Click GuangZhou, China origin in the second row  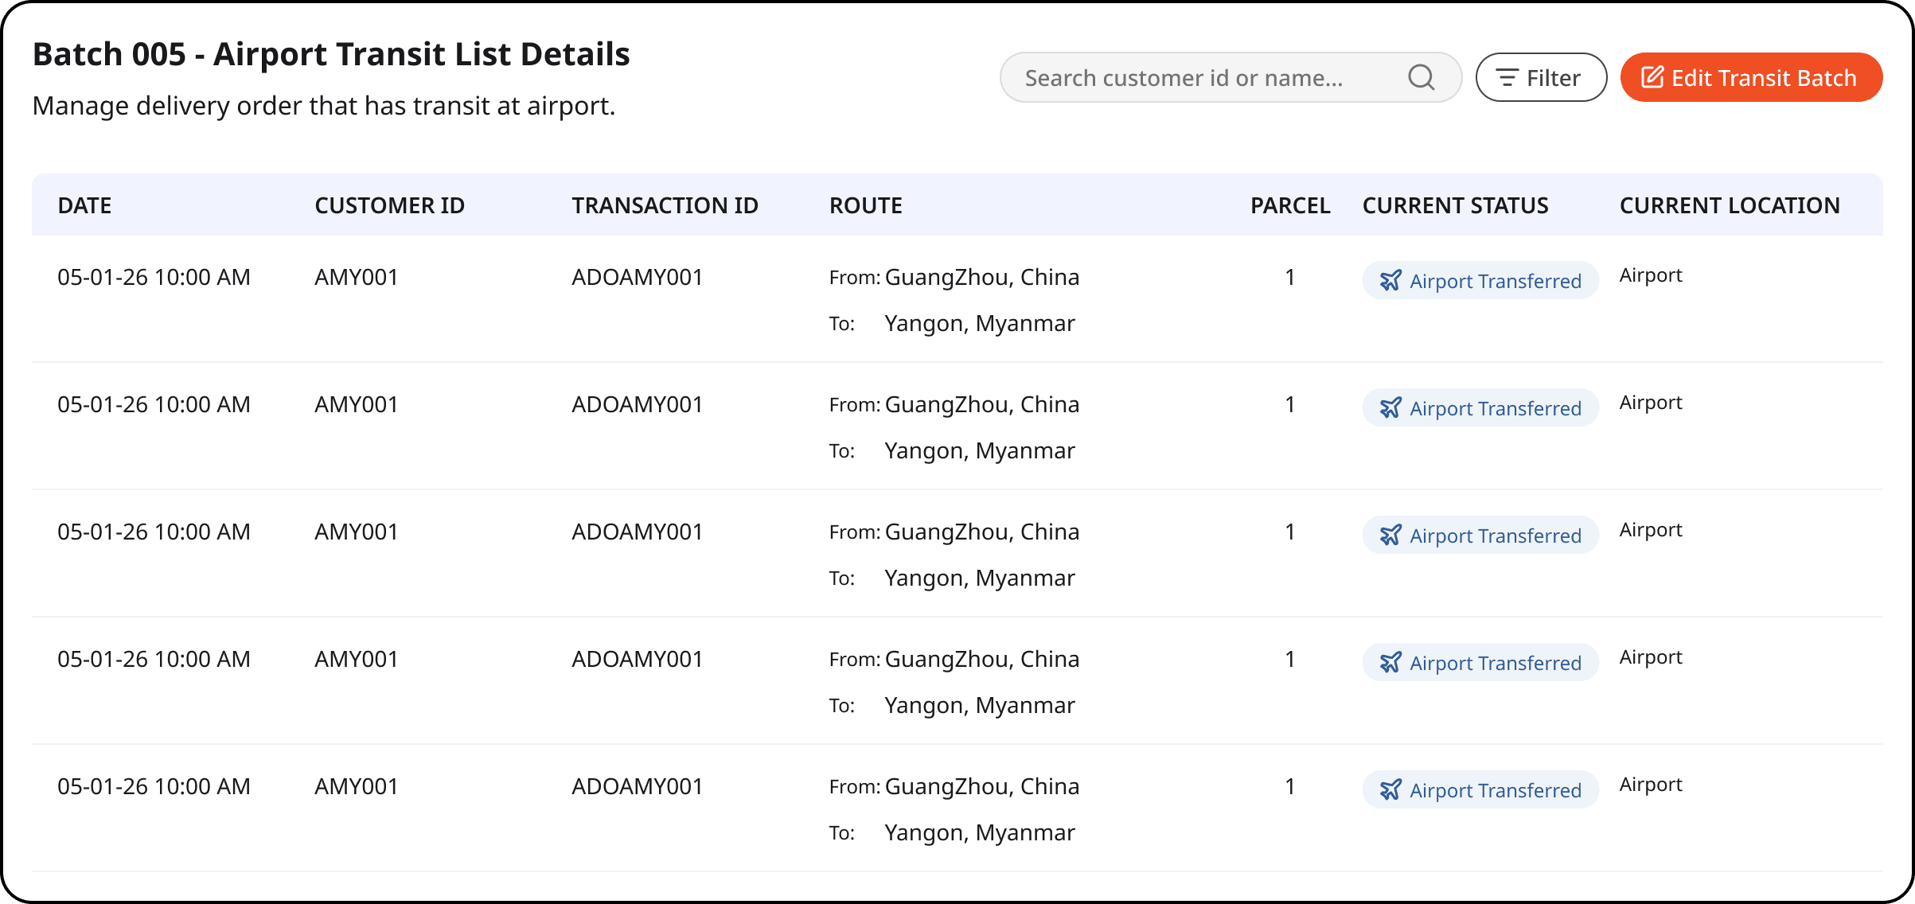pos(982,404)
